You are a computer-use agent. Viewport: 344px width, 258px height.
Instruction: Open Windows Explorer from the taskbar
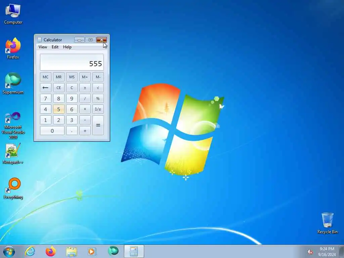pos(72,251)
